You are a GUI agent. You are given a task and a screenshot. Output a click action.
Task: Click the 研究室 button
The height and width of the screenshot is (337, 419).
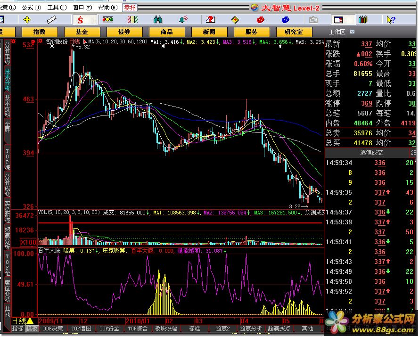(294, 32)
